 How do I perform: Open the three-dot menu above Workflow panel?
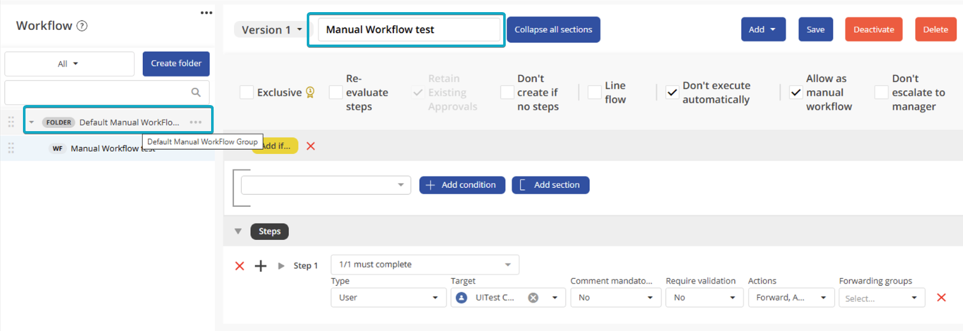point(206,13)
